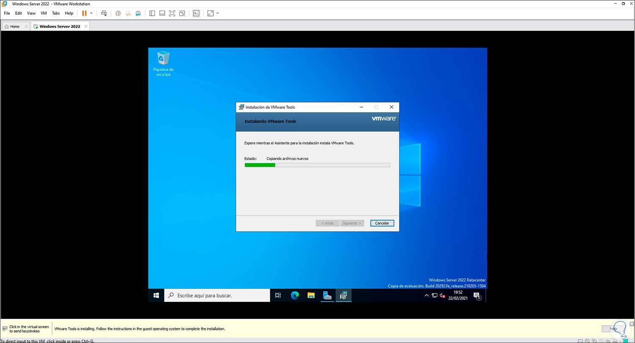Image resolution: width=635 pixels, height=343 pixels.
Task: Send Ctrl+Alt+Del to the virtual machine
Action: pos(104,13)
